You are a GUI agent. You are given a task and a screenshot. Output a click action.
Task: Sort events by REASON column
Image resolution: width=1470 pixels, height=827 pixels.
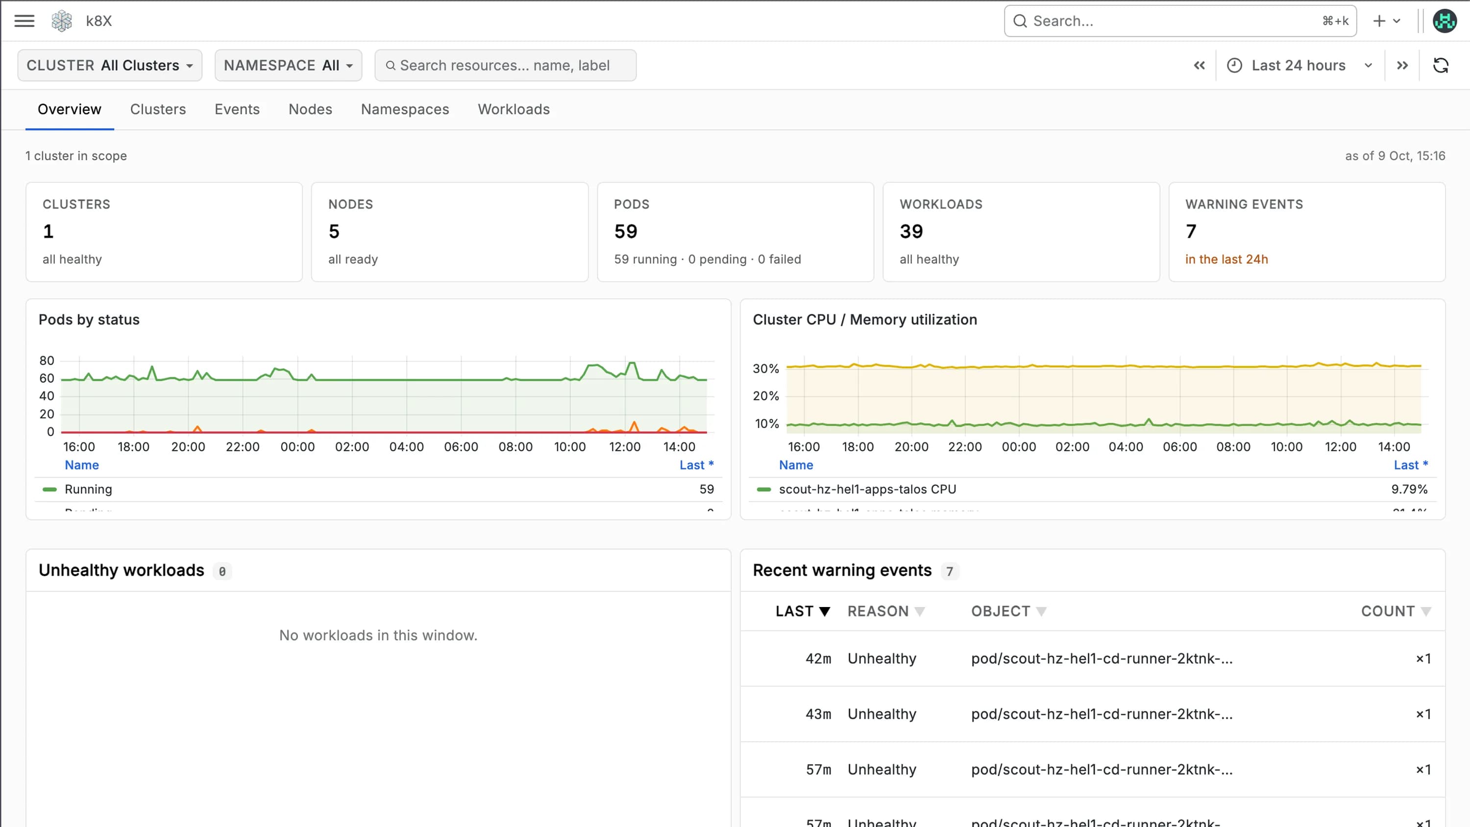pyautogui.click(x=885, y=611)
